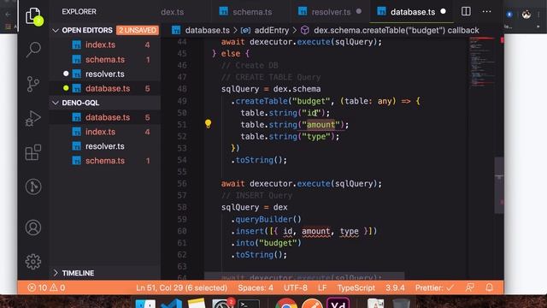Screen dimensions: 547x308
Task: Open the Git graph icon in activity bar
Action: pyautogui.click(x=33, y=187)
